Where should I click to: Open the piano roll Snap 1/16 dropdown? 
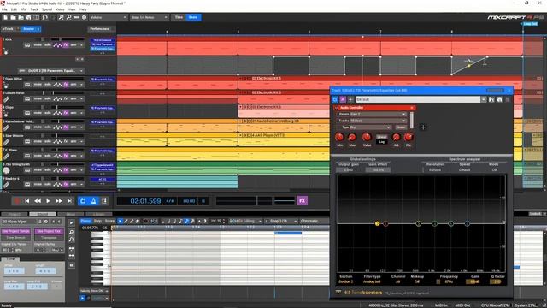point(281,221)
